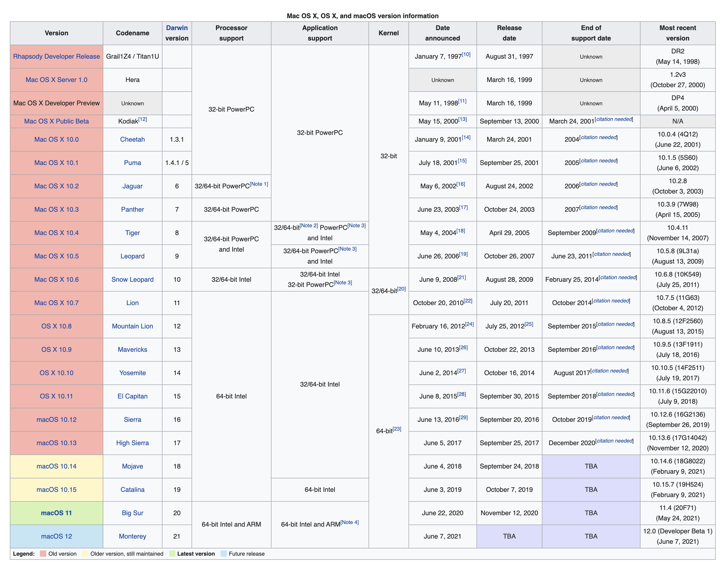Click the Cheetah codename link

132,139
